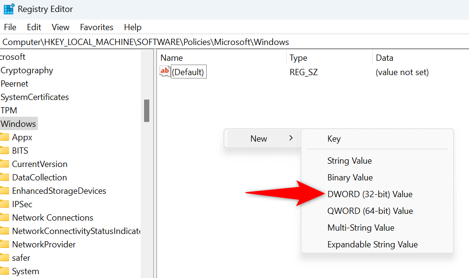Pick Expandable String Value entry

(x=372, y=245)
